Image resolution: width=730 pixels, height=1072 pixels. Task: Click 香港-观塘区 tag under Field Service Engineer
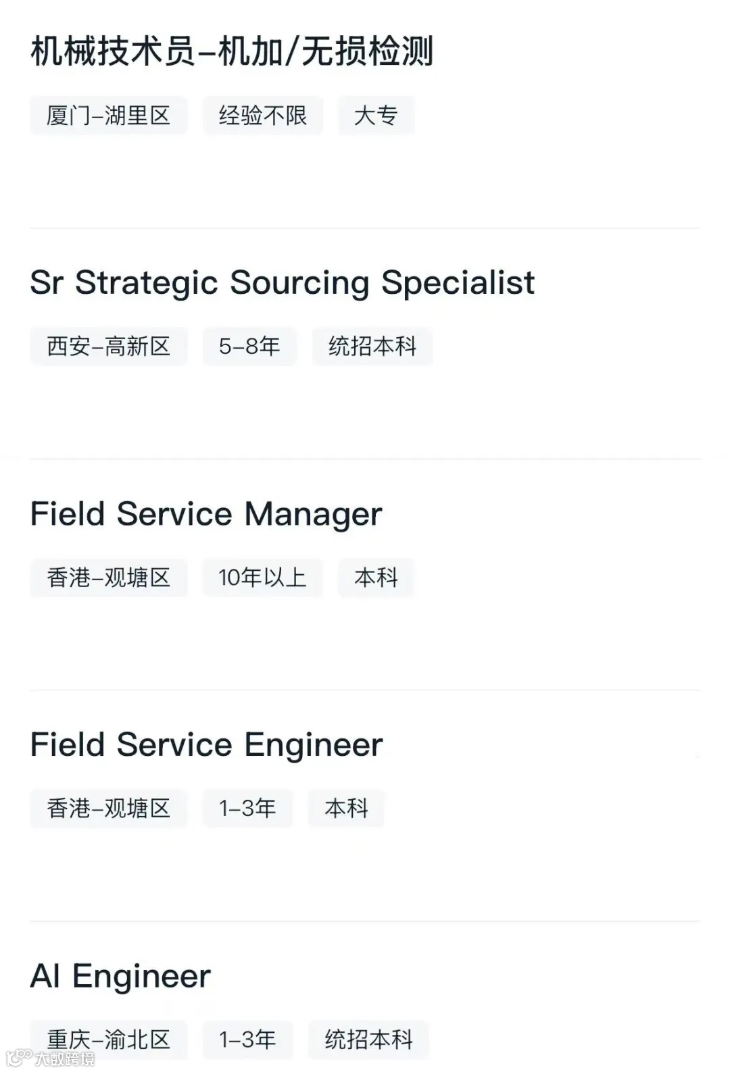pyautogui.click(x=108, y=809)
